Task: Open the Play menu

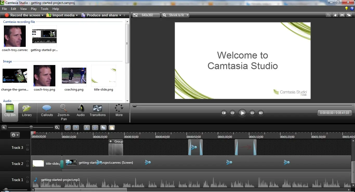Action: click(34, 9)
